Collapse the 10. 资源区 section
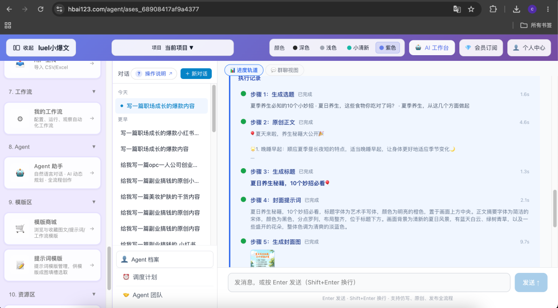558x308 pixels. (x=94, y=294)
